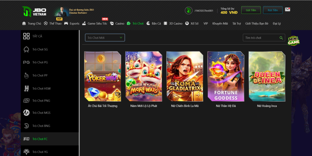
Task: Click the Đại sứ thương hiệu Berbatov banner
Action: coord(74,12)
